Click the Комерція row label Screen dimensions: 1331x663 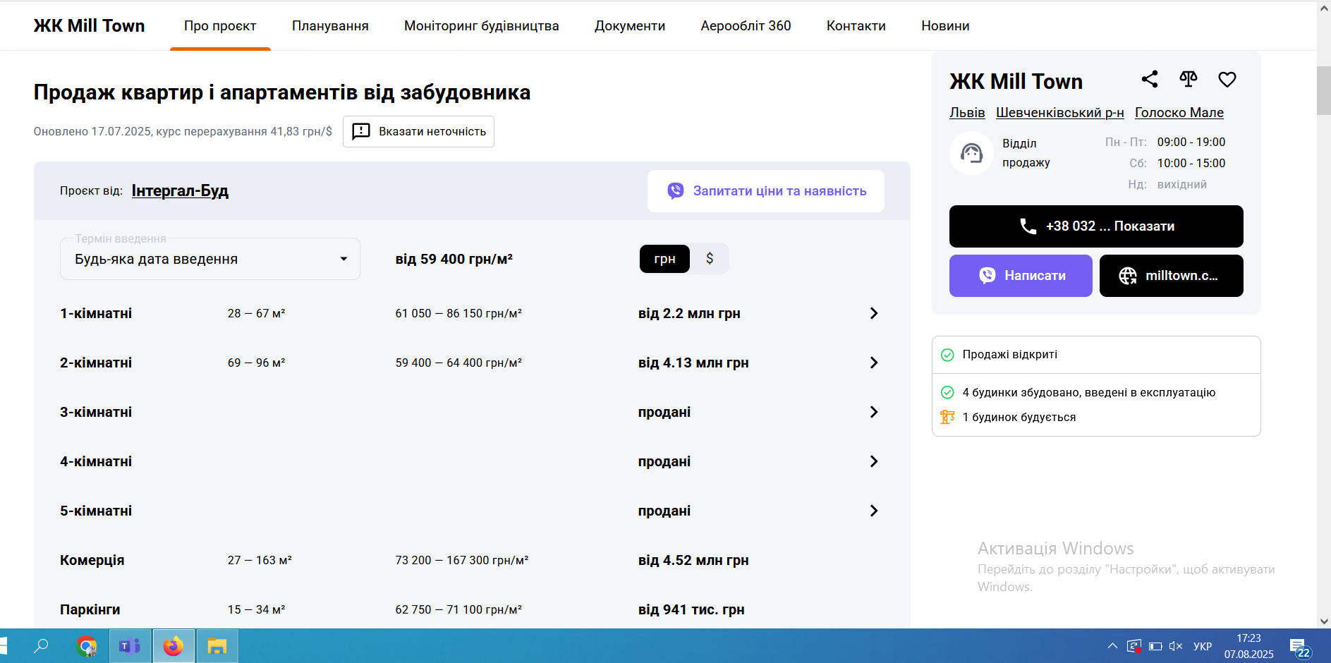click(x=92, y=560)
